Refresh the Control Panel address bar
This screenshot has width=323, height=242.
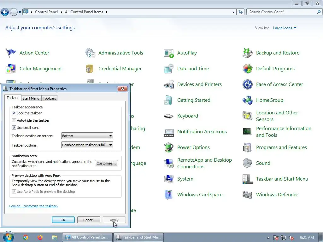pos(240,12)
